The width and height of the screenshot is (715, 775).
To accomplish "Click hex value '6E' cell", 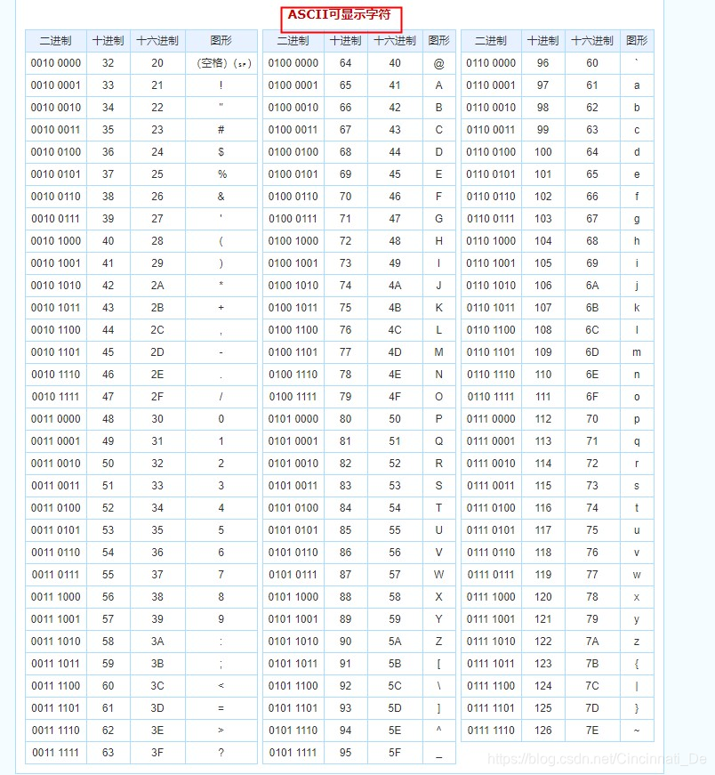I will click(x=592, y=375).
